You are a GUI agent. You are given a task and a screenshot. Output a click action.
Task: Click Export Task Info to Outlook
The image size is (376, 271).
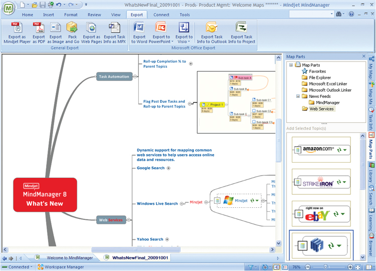point(212,33)
